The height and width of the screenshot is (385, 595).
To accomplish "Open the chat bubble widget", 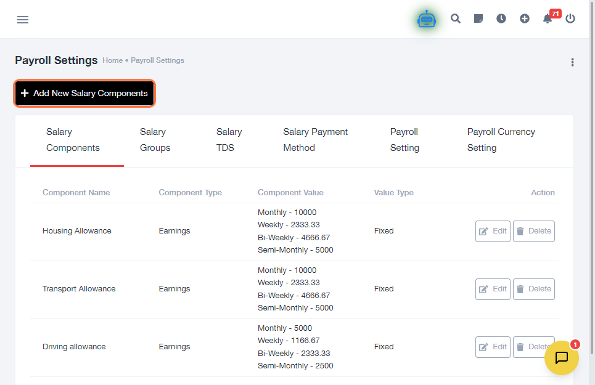I will [561, 358].
